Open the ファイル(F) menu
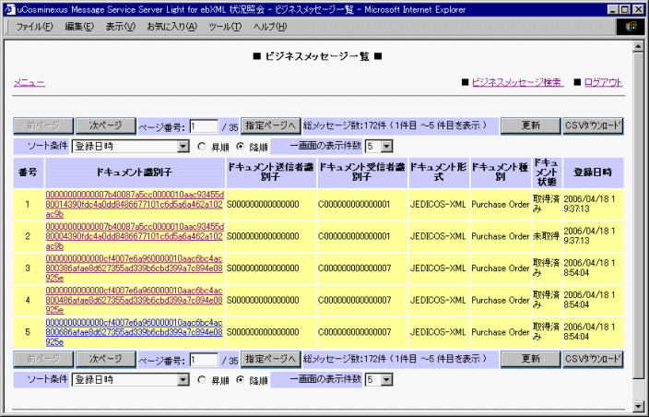Viewport: 649px width, 417px height. [34, 27]
